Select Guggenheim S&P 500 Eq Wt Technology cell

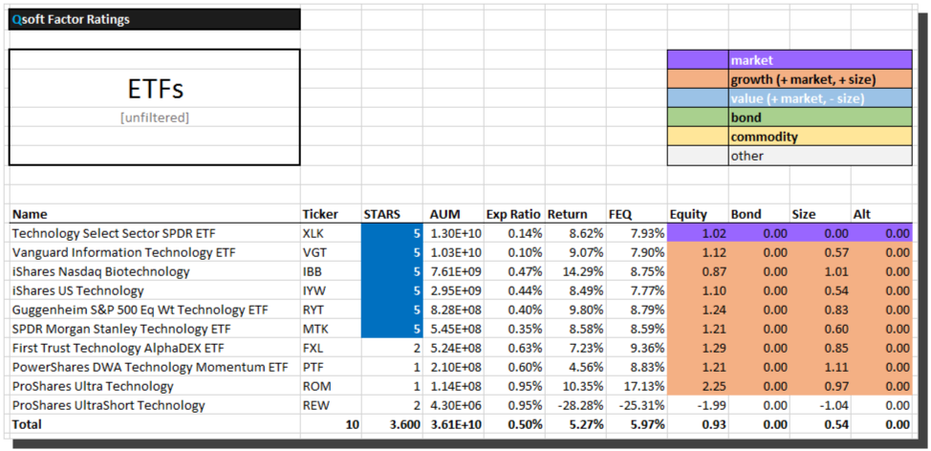coord(155,310)
